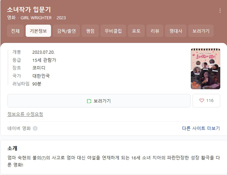Open the 소녀작가 입문기 movie poster thumbnail
The image size is (227, 175).
tap(205, 69)
